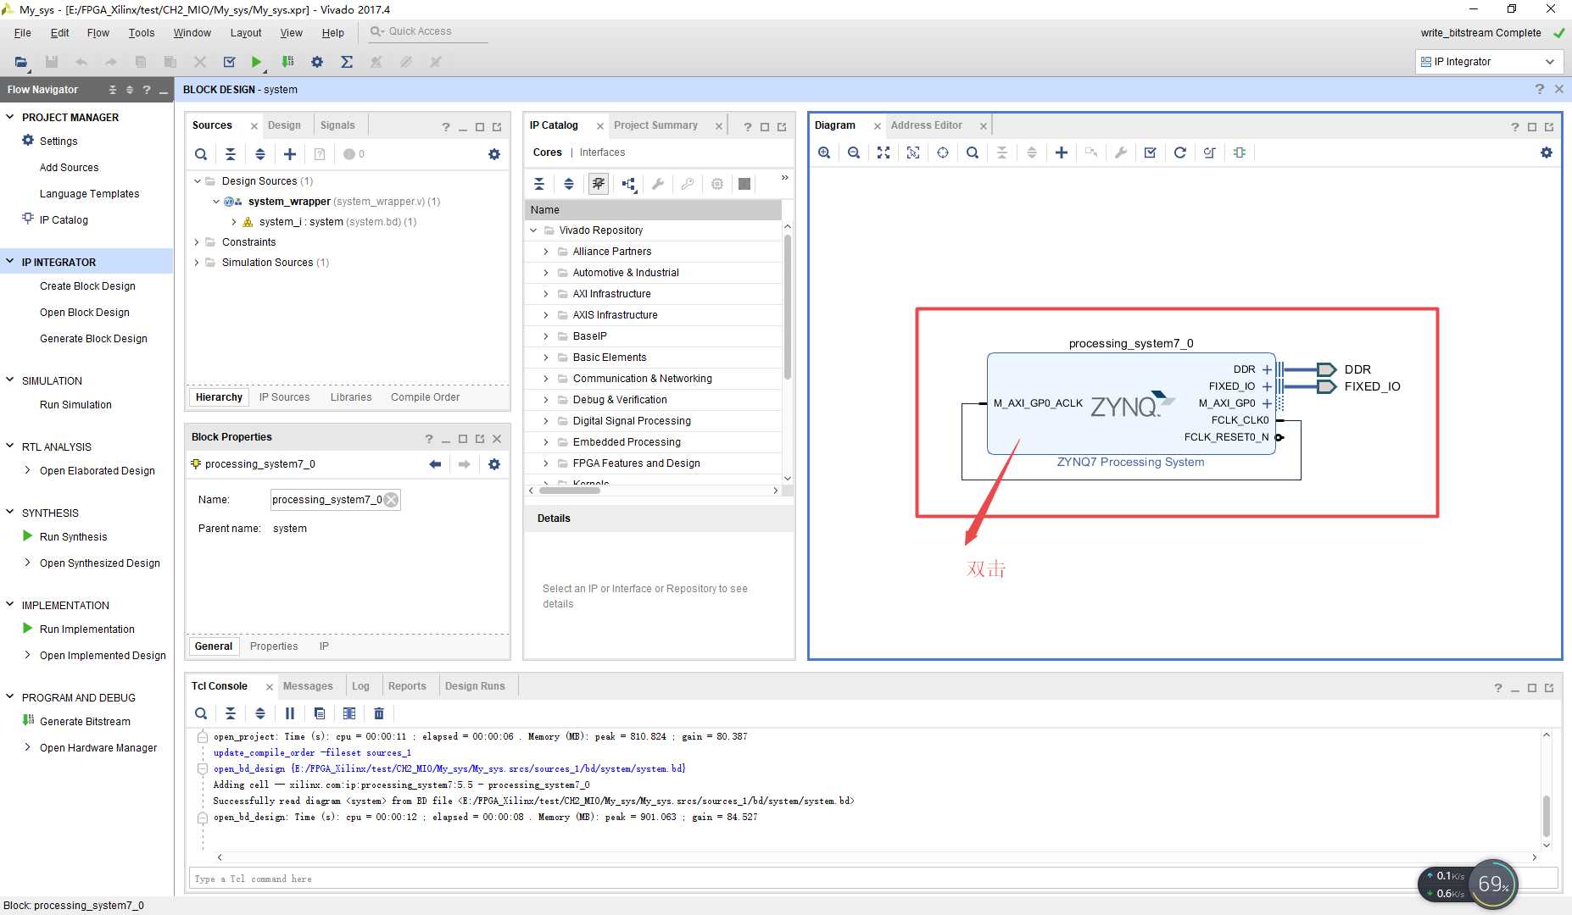
Task: Open the IP Sources tab
Action: pyautogui.click(x=284, y=397)
